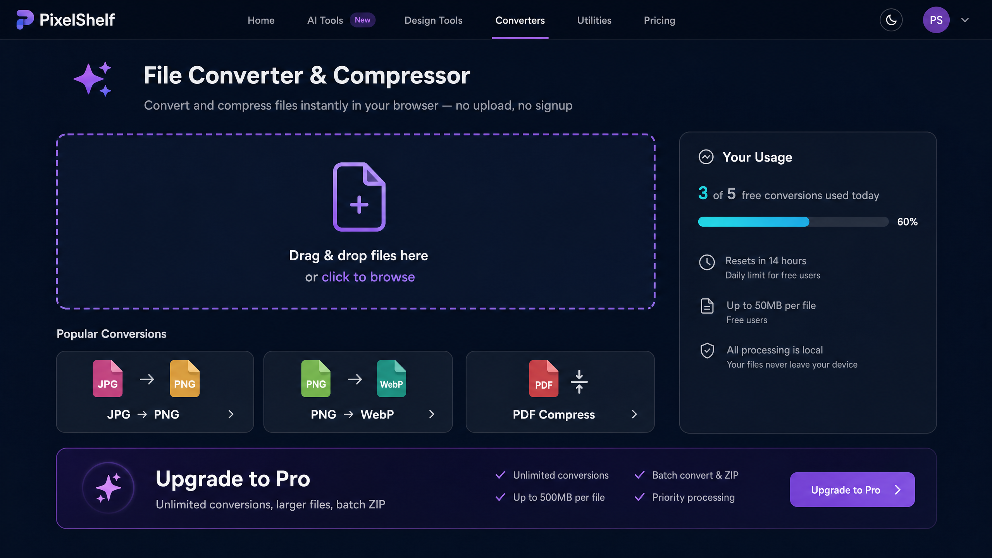Click the 'Priority processing' feature text
Image resolution: width=992 pixels, height=558 pixels.
coord(693,497)
